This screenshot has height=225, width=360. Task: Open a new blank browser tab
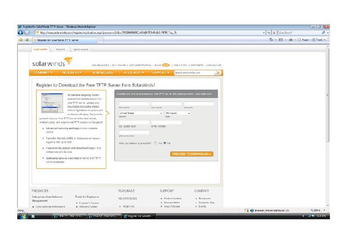pyautogui.click(x=100, y=40)
